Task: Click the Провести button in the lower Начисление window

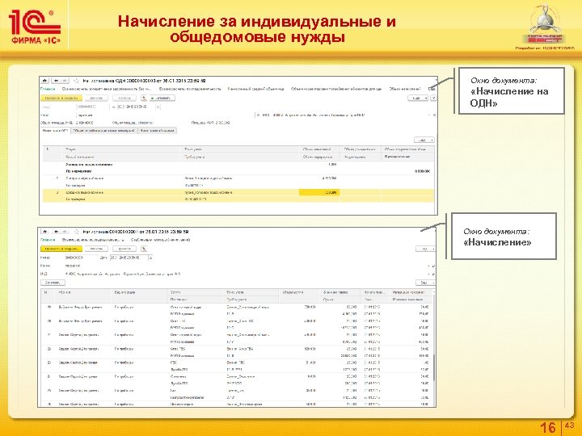Action: 124,249
